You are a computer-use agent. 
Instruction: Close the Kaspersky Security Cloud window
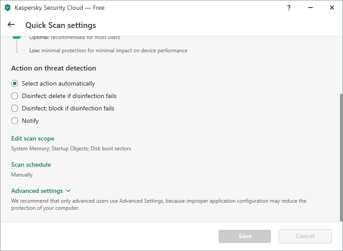pyautogui.click(x=332, y=8)
